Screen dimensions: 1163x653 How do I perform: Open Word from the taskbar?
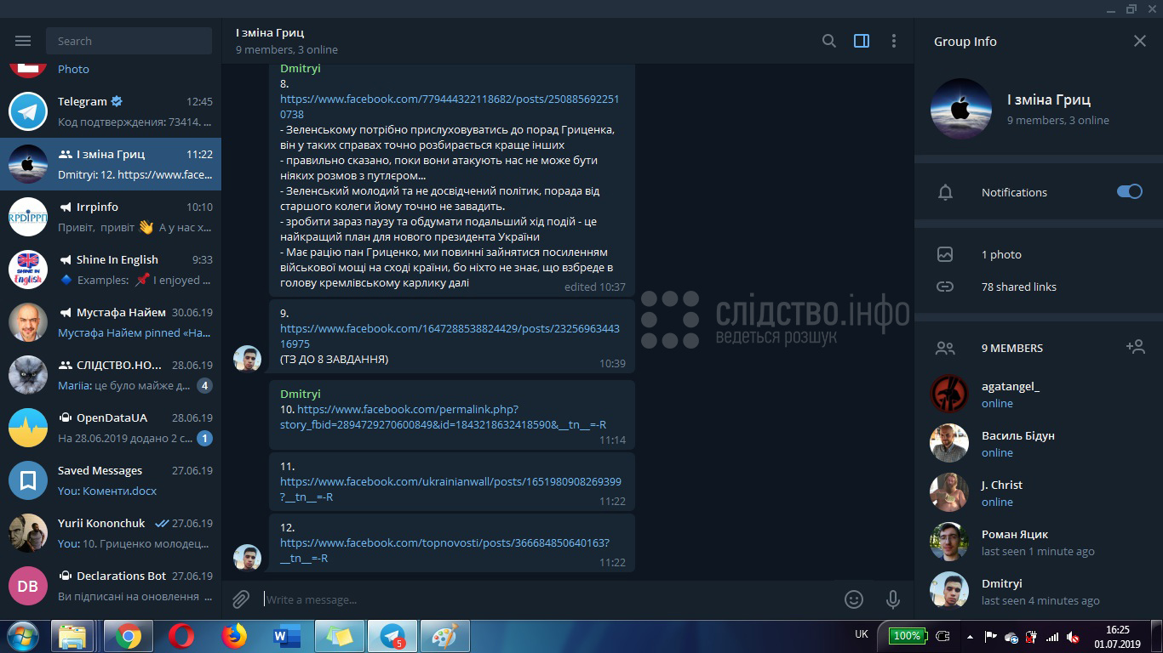pos(285,636)
